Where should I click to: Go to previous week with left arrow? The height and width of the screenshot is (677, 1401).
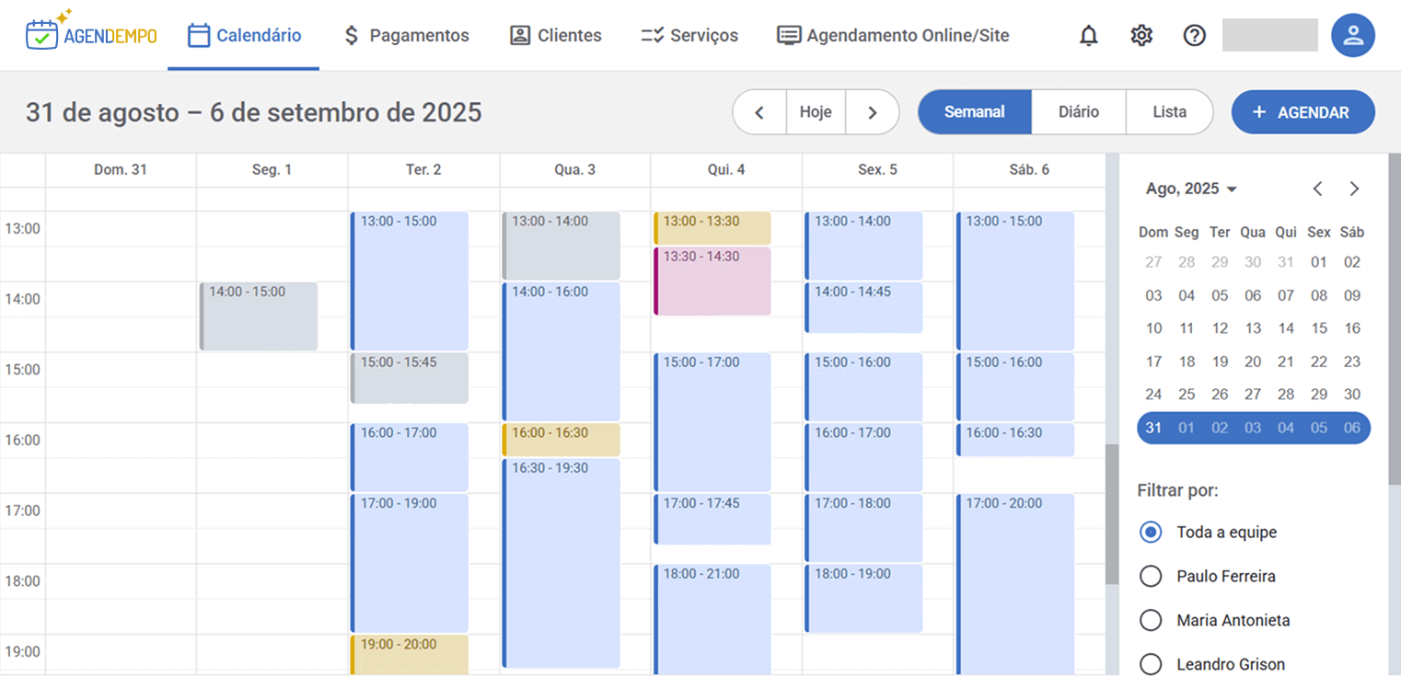pos(759,111)
